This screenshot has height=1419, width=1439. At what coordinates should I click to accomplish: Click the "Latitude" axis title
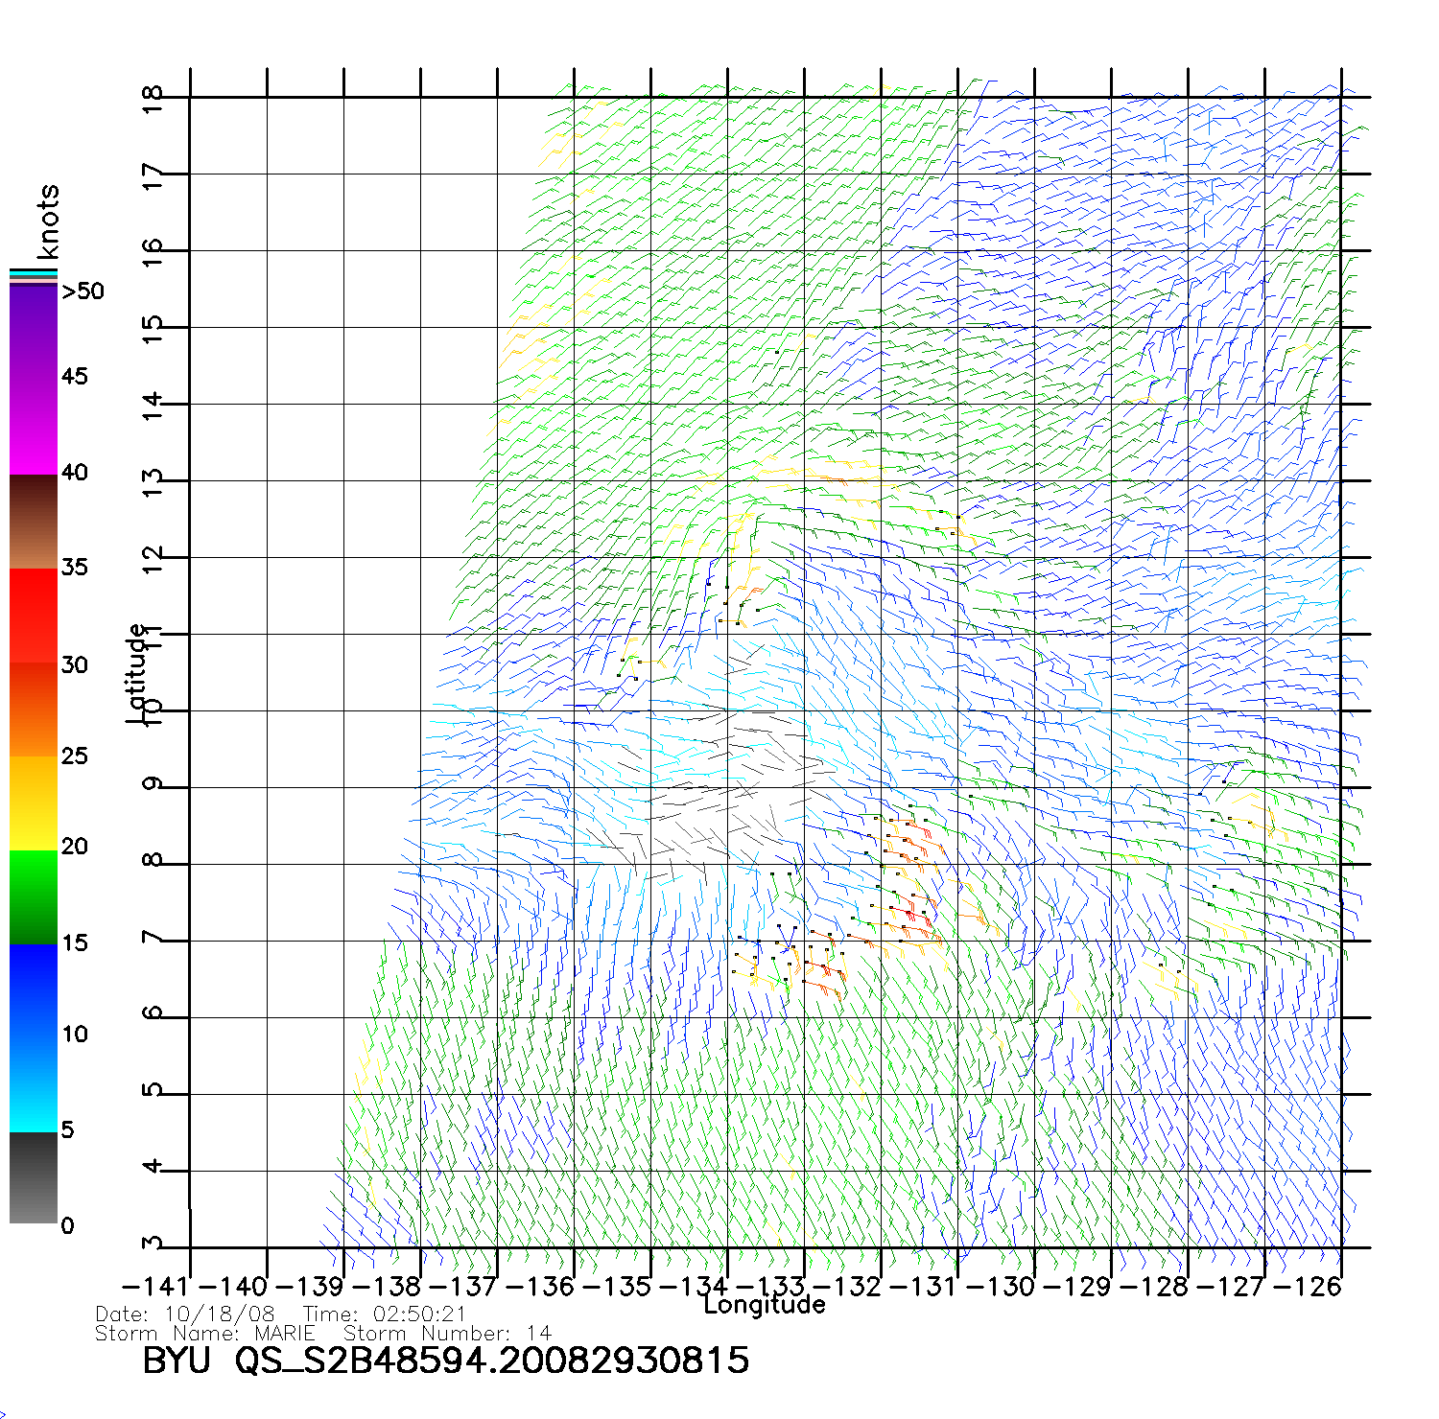pyautogui.click(x=137, y=673)
